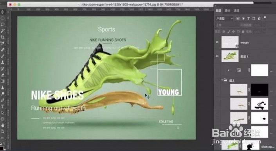Select the all-black layer mask in group
The height and width of the screenshot is (151, 276).
[260, 90]
